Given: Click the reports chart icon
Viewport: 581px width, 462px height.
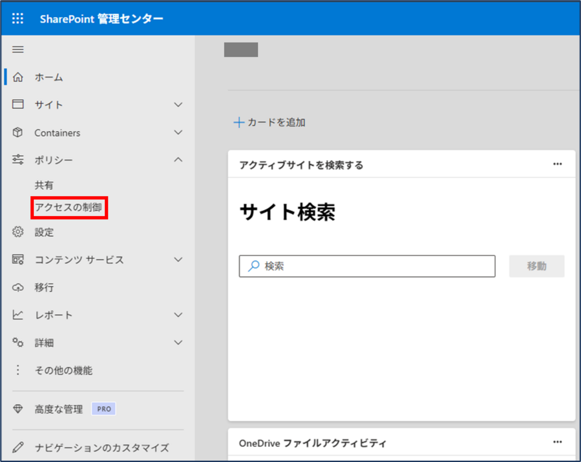Looking at the screenshot, I should click(x=18, y=315).
